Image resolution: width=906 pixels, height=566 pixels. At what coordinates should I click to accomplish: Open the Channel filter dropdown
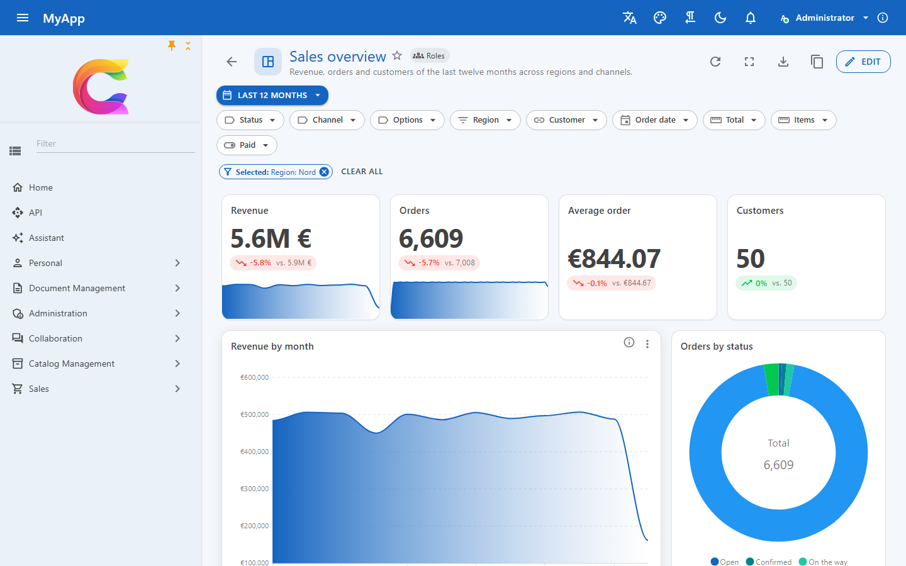point(327,120)
